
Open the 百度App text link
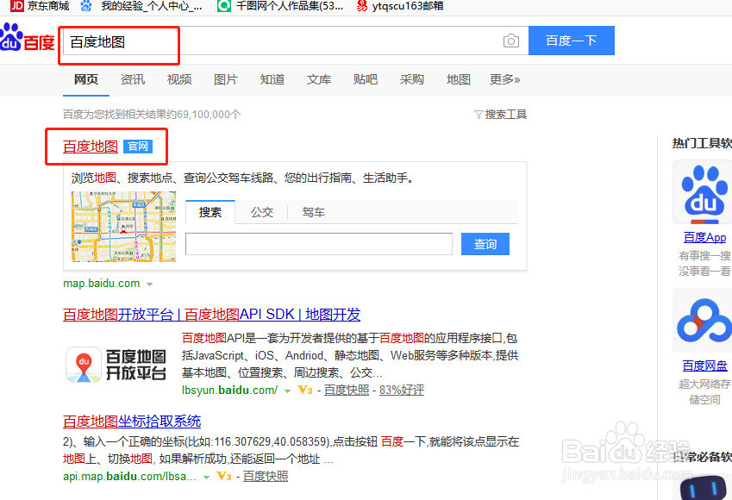coord(705,238)
